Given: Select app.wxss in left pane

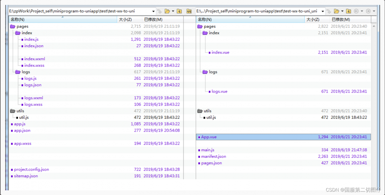Looking at the screenshot, I should pos(23,143).
